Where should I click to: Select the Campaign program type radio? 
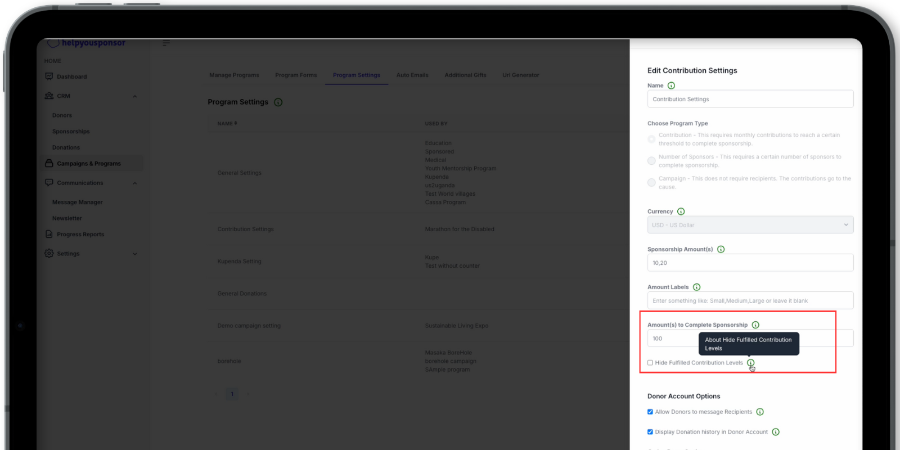click(x=651, y=182)
